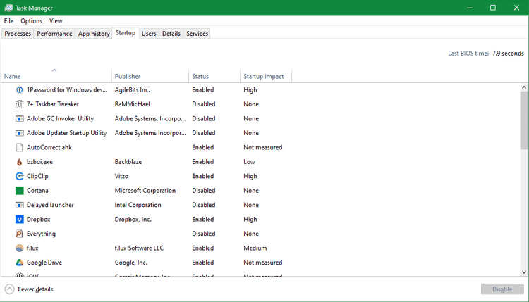Click the Task Manager title bar icon
Screen dimensions: 529x302
(x=8, y=8)
